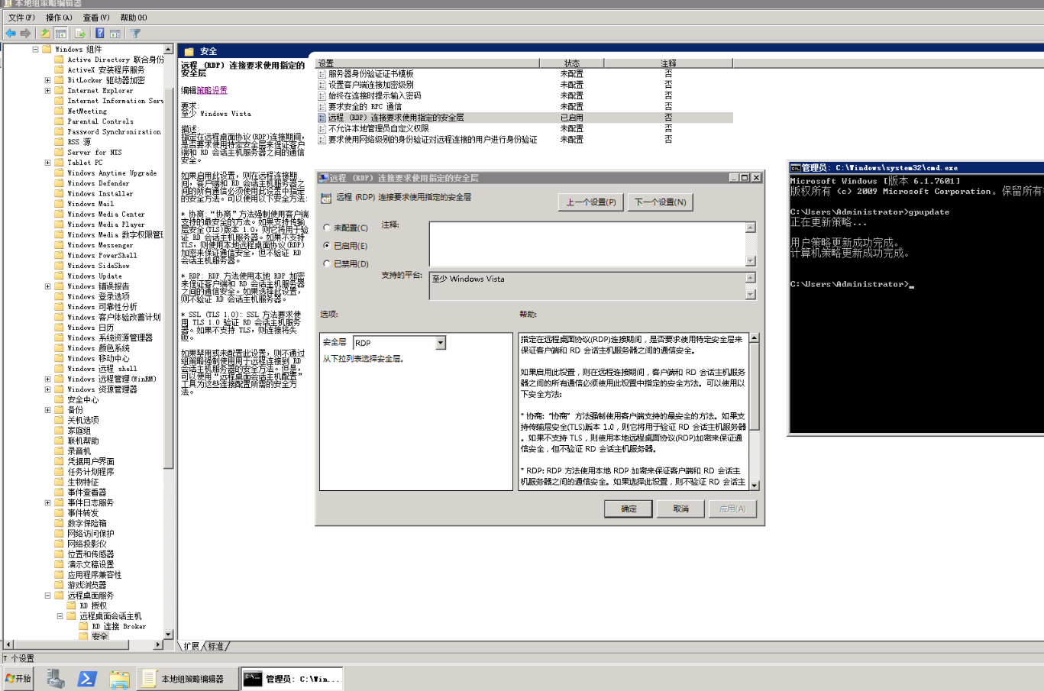Click the Back arrow in the toolbar
Viewport: 1044px width, 691px height.
pos(10,33)
